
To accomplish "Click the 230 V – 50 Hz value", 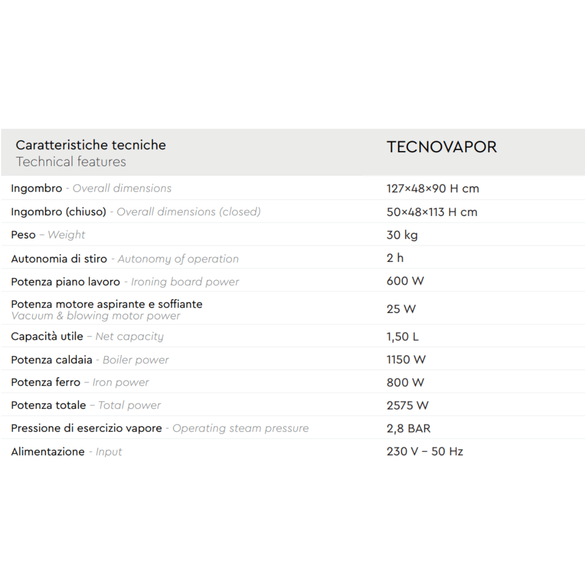I will click(424, 451).
